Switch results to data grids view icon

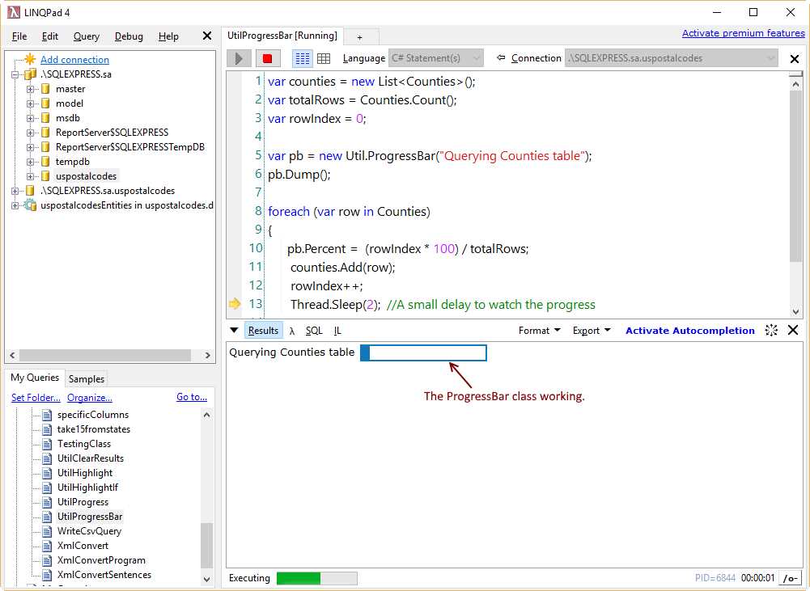(x=324, y=58)
